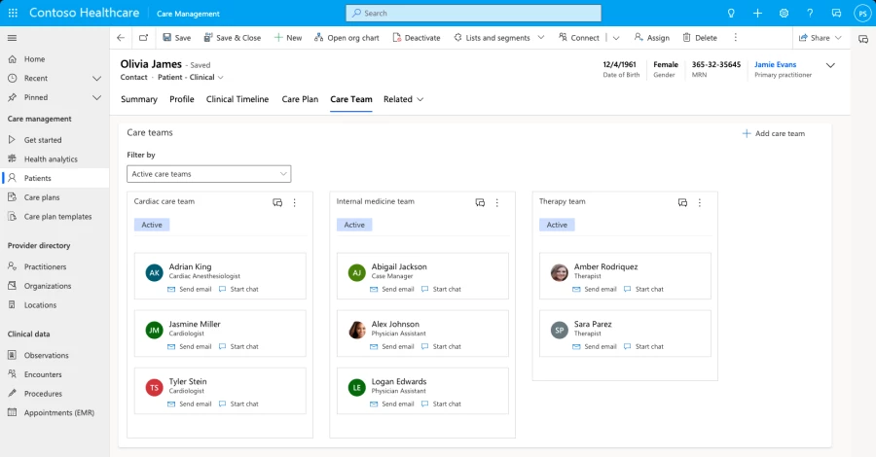Open more options for Therapy team
This screenshot has height=457, width=876.
(700, 202)
